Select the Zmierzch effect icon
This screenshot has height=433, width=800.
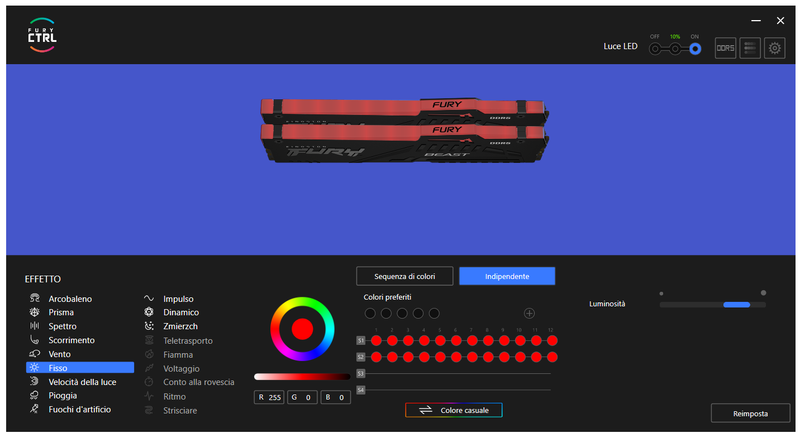pos(149,326)
